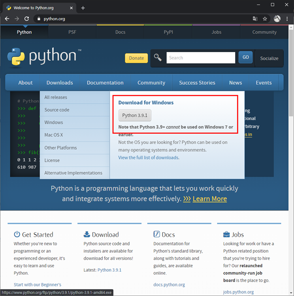Open the Success Stories menu
The height and width of the screenshot is (296, 294).
197,83
